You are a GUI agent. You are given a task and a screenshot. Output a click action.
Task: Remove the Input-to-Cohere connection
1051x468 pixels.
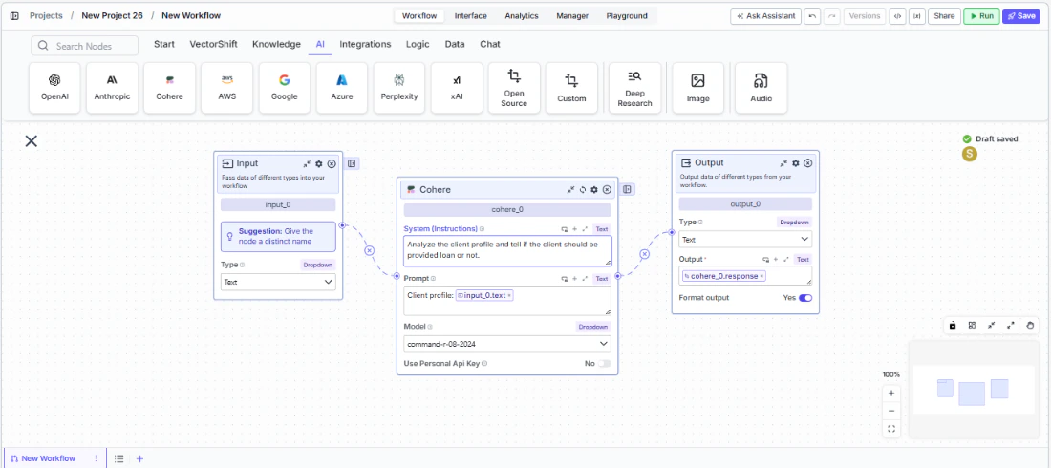369,250
